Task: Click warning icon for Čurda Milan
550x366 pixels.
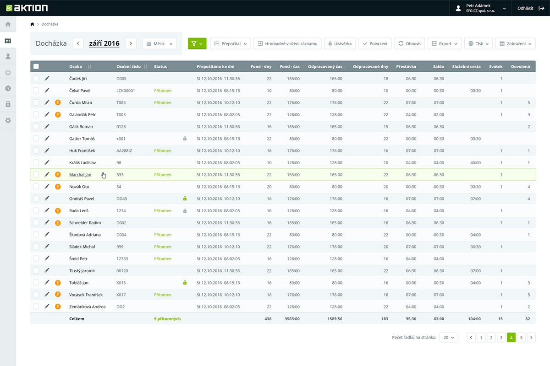Action: [x=58, y=102]
